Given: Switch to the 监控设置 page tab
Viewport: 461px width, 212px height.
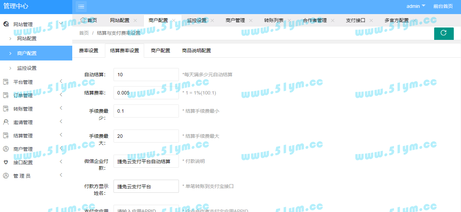Looking at the screenshot, I should 197,20.
